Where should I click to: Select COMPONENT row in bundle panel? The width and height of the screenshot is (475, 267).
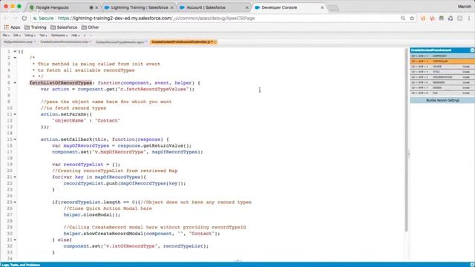pos(442,56)
